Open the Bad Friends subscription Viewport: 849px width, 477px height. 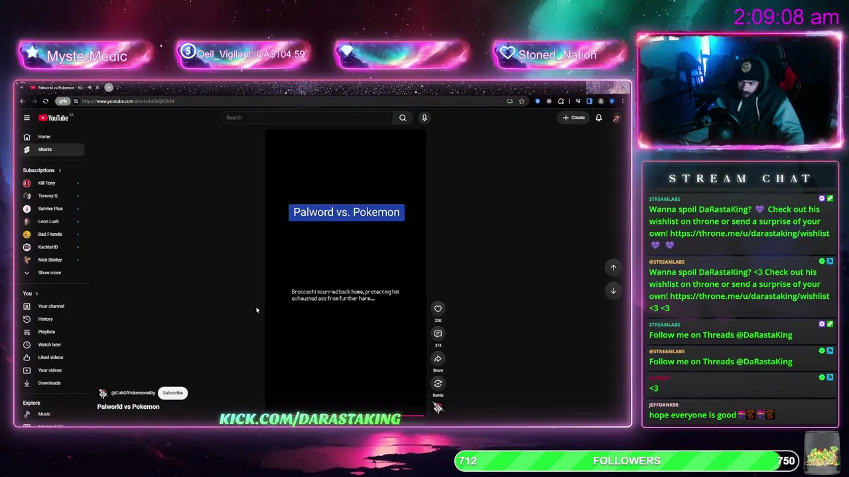(52, 235)
